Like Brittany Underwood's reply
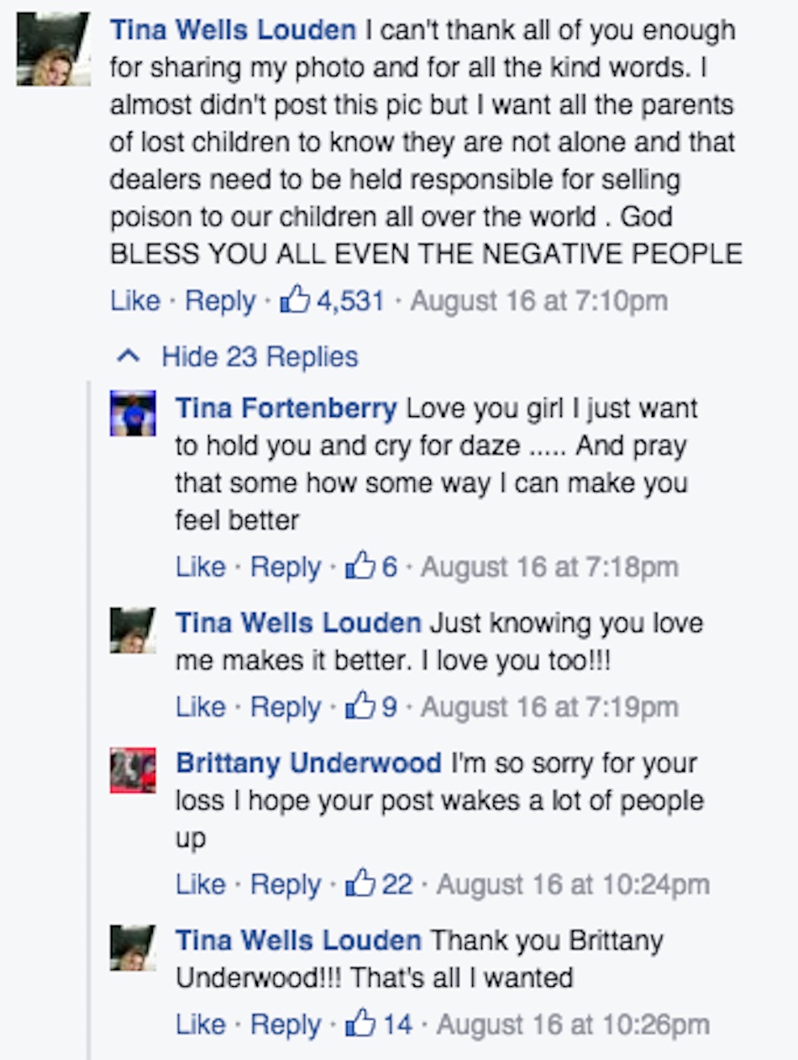This screenshot has width=798, height=1060. (x=201, y=884)
